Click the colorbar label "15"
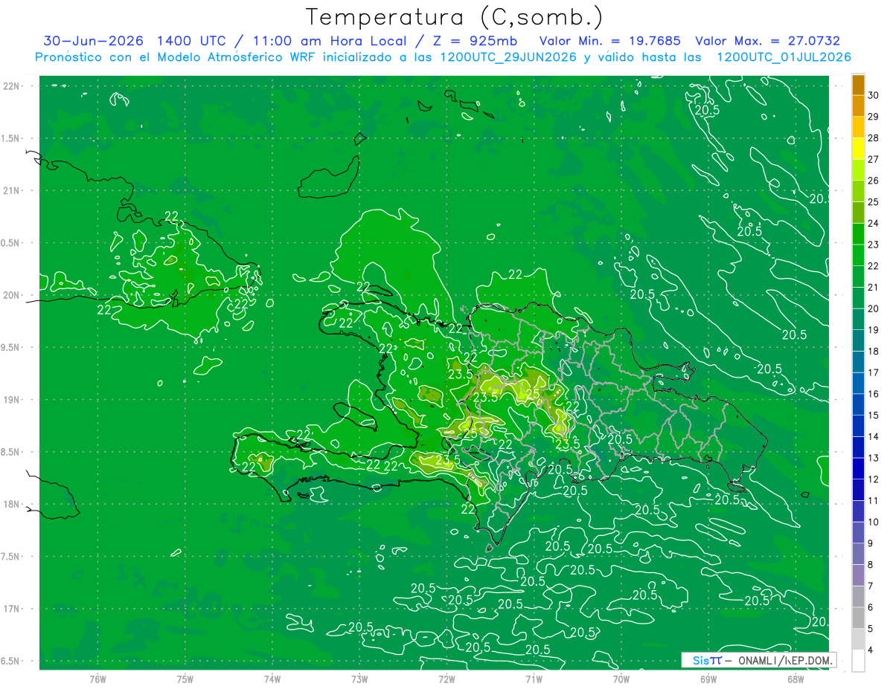 tap(874, 415)
